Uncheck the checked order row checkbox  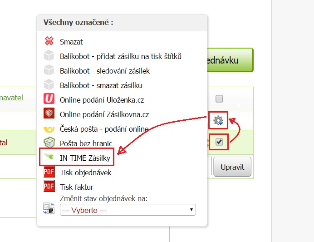(219, 142)
